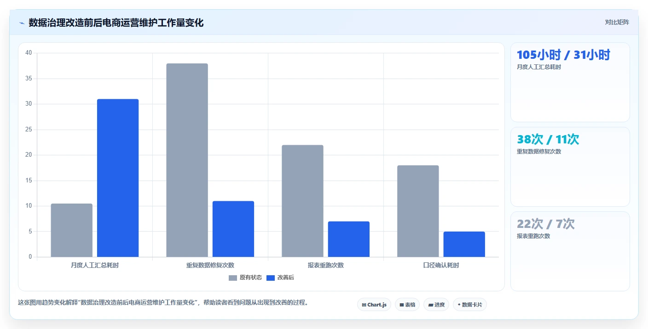The width and height of the screenshot is (648, 329).
Task: Click the gray 原有状态 bar for 报表重跑次数
Action: (303, 201)
